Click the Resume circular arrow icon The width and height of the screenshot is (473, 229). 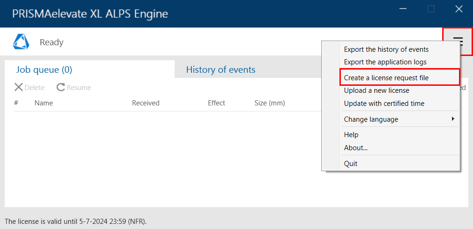(61, 87)
